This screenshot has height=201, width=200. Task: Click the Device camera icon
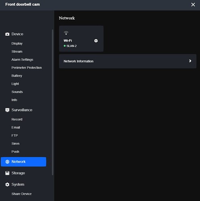click(x=7, y=34)
